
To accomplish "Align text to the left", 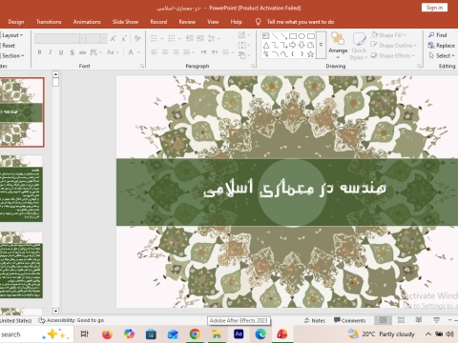I will pos(155,52).
